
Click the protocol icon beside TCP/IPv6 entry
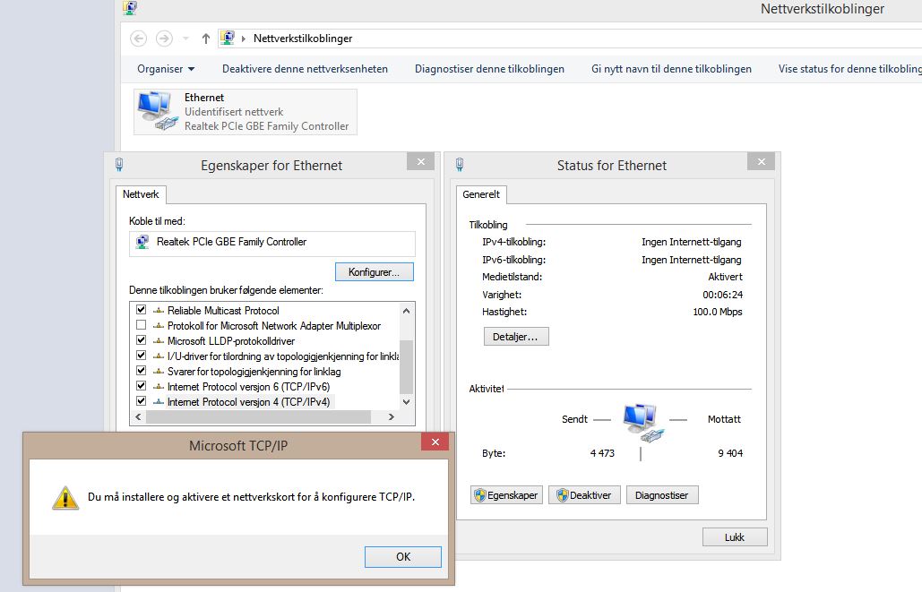(159, 387)
